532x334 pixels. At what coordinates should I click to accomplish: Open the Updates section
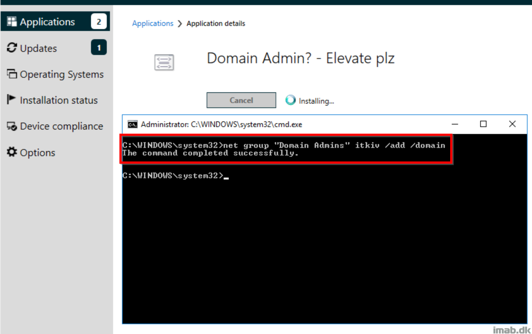[55, 48]
